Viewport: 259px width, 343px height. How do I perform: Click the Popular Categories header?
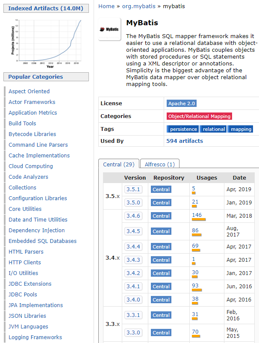tap(46, 77)
